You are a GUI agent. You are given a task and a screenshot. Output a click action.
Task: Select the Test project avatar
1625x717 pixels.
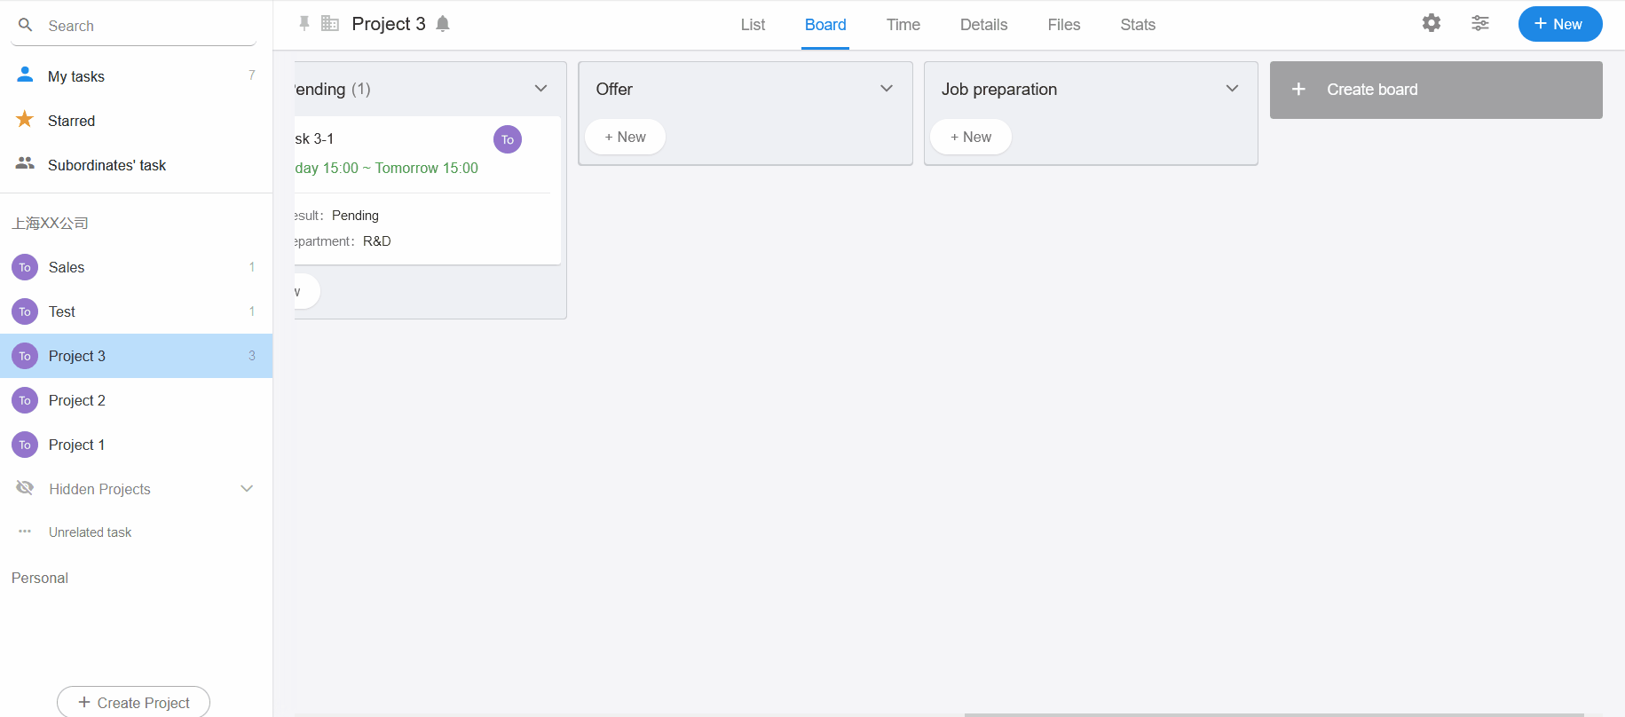25,311
